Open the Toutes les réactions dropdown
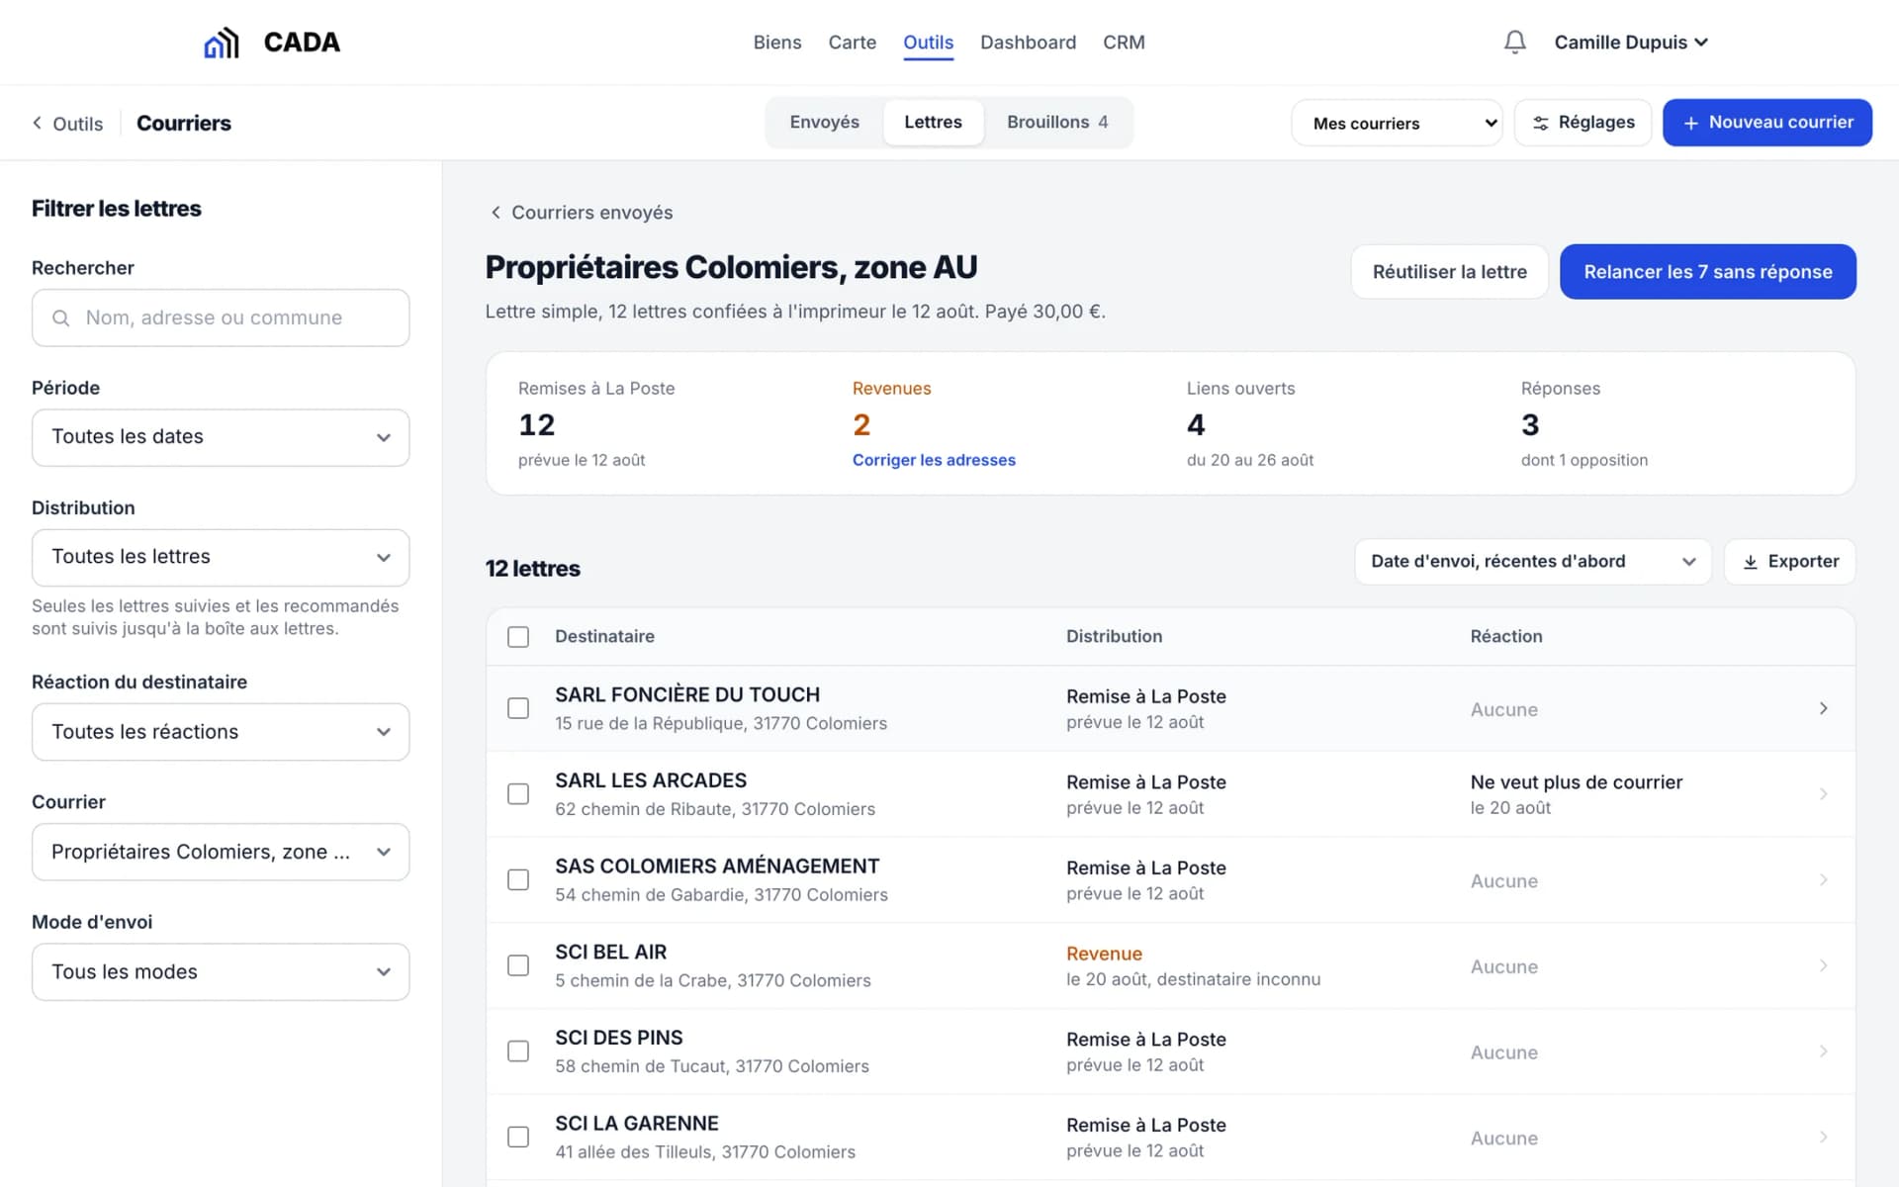 coord(221,732)
